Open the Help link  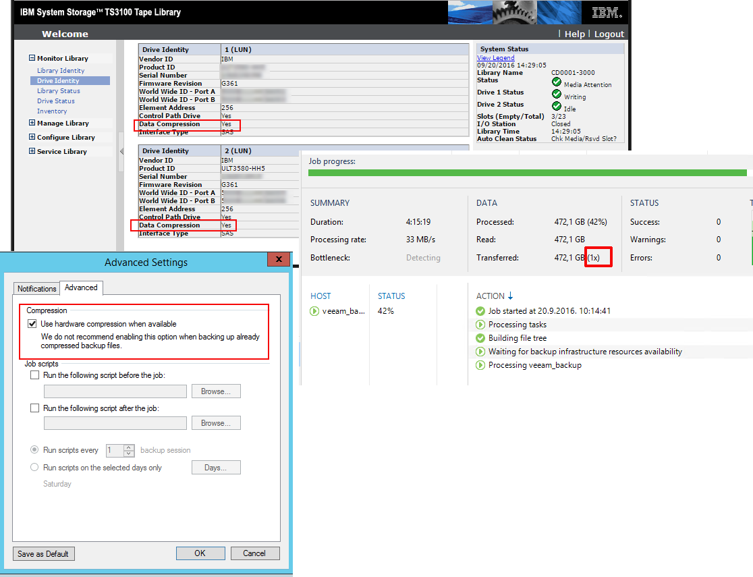pyautogui.click(x=574, y=34)
